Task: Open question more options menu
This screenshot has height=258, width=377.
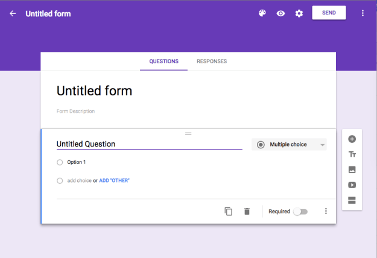Action: (x=326, y=212)
